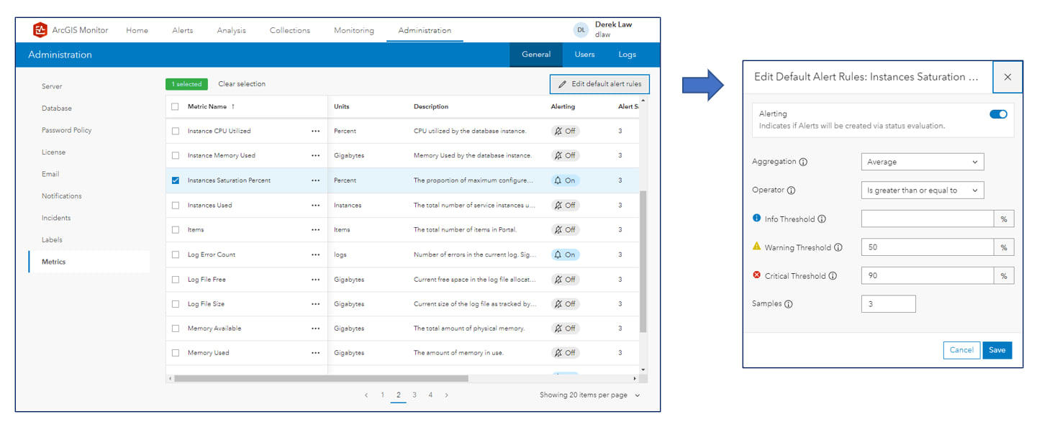1042x432 pixels.
Task: Open the DL user avatar icon
Action: pos(581,30)
